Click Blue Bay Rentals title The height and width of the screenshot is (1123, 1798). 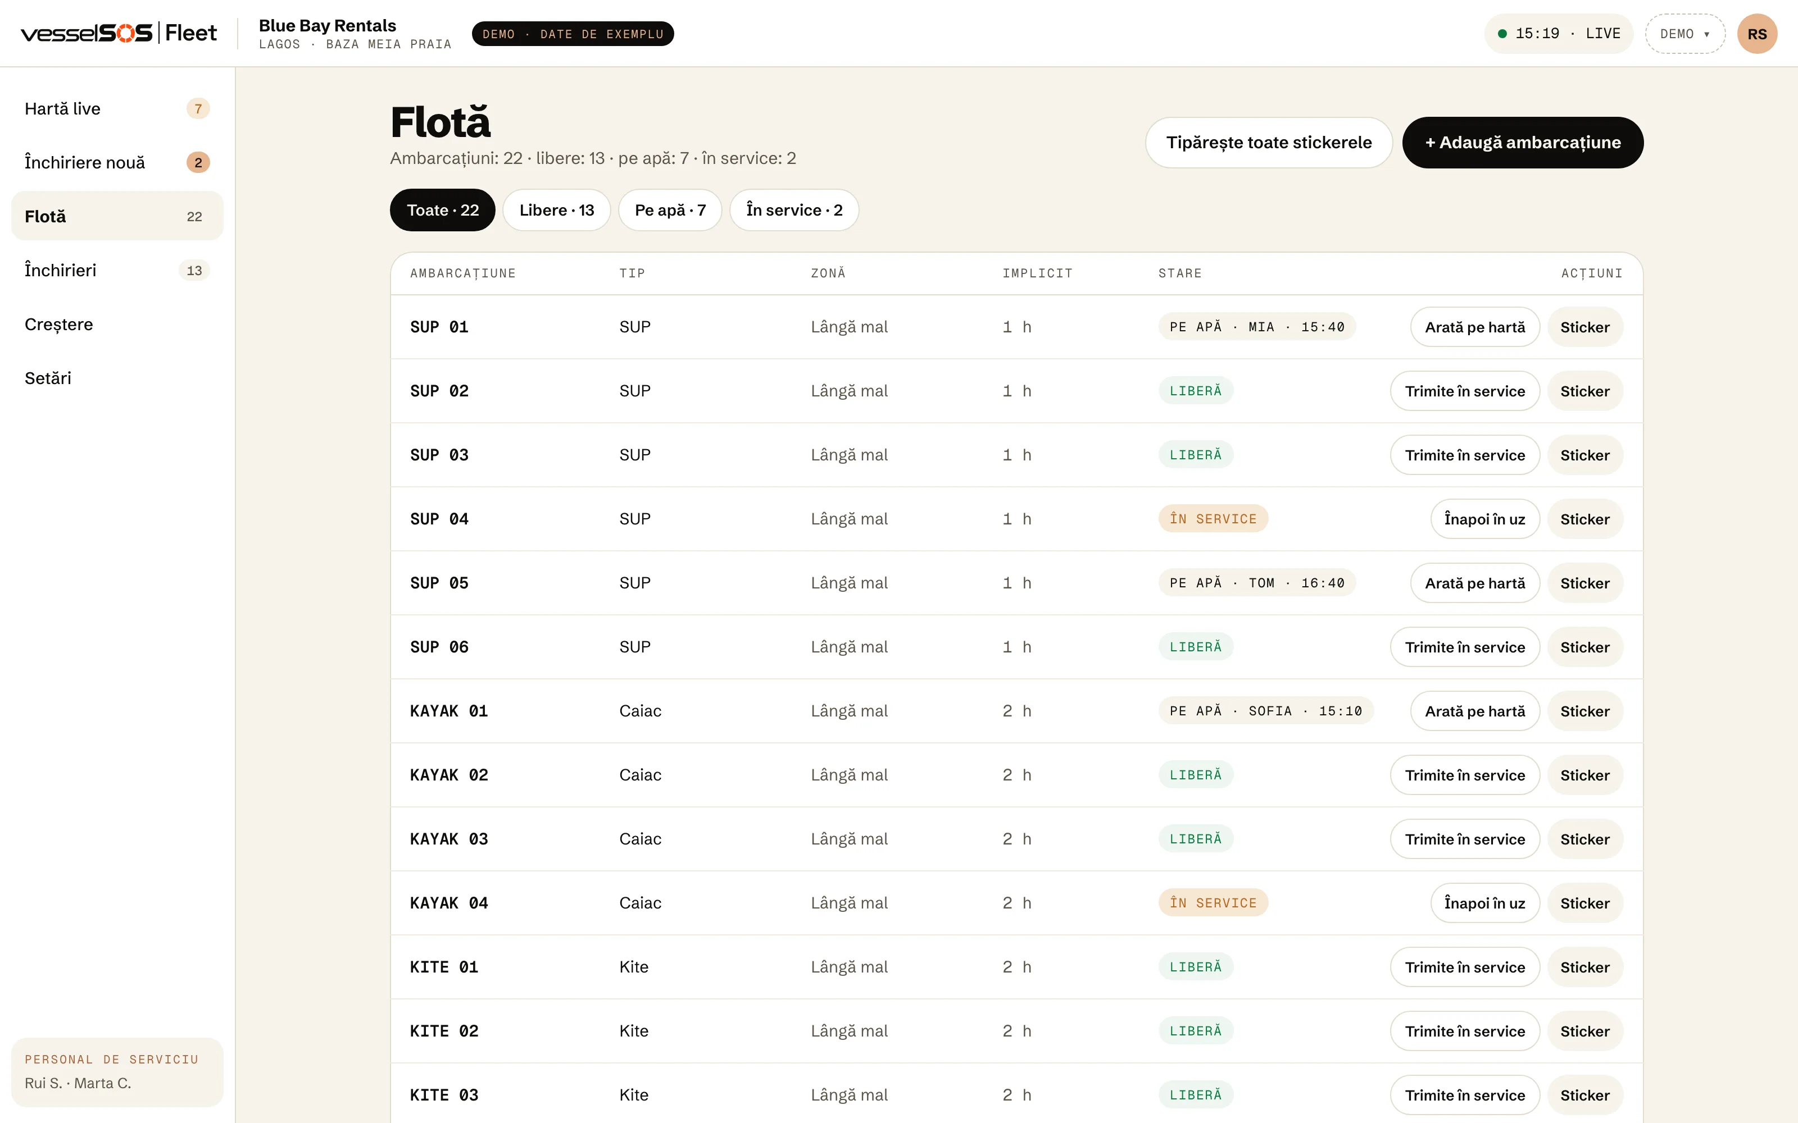(x=327, y=25)
